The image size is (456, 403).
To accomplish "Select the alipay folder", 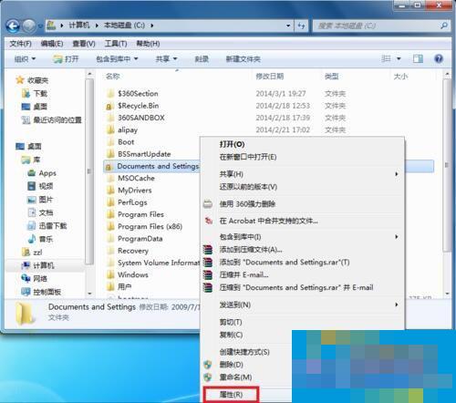I will (x=128, y=129).
